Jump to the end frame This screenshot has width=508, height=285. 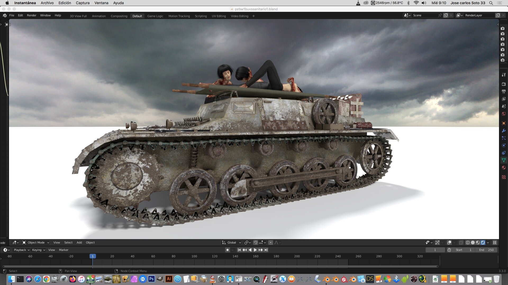pyautogui.click(x=266, y=250)
